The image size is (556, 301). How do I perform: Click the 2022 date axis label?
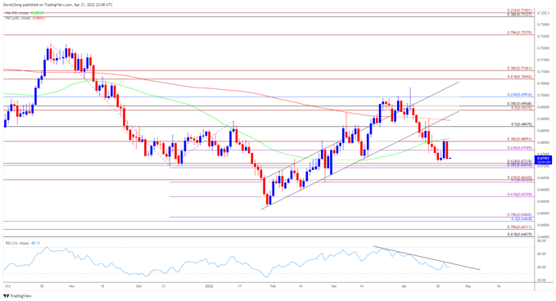pos(209,286)
